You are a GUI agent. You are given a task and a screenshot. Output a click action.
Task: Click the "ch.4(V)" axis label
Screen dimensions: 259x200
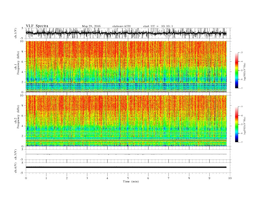(15, 168)
